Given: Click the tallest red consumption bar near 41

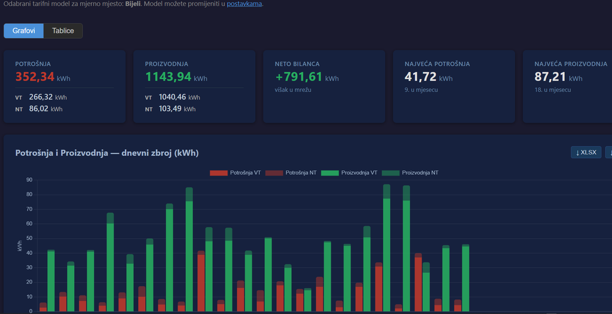Looking at the screenshot, I should click(x=201, y=281).
